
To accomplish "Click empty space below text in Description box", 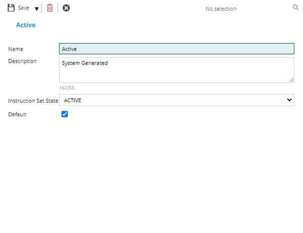I will (176, 75).
